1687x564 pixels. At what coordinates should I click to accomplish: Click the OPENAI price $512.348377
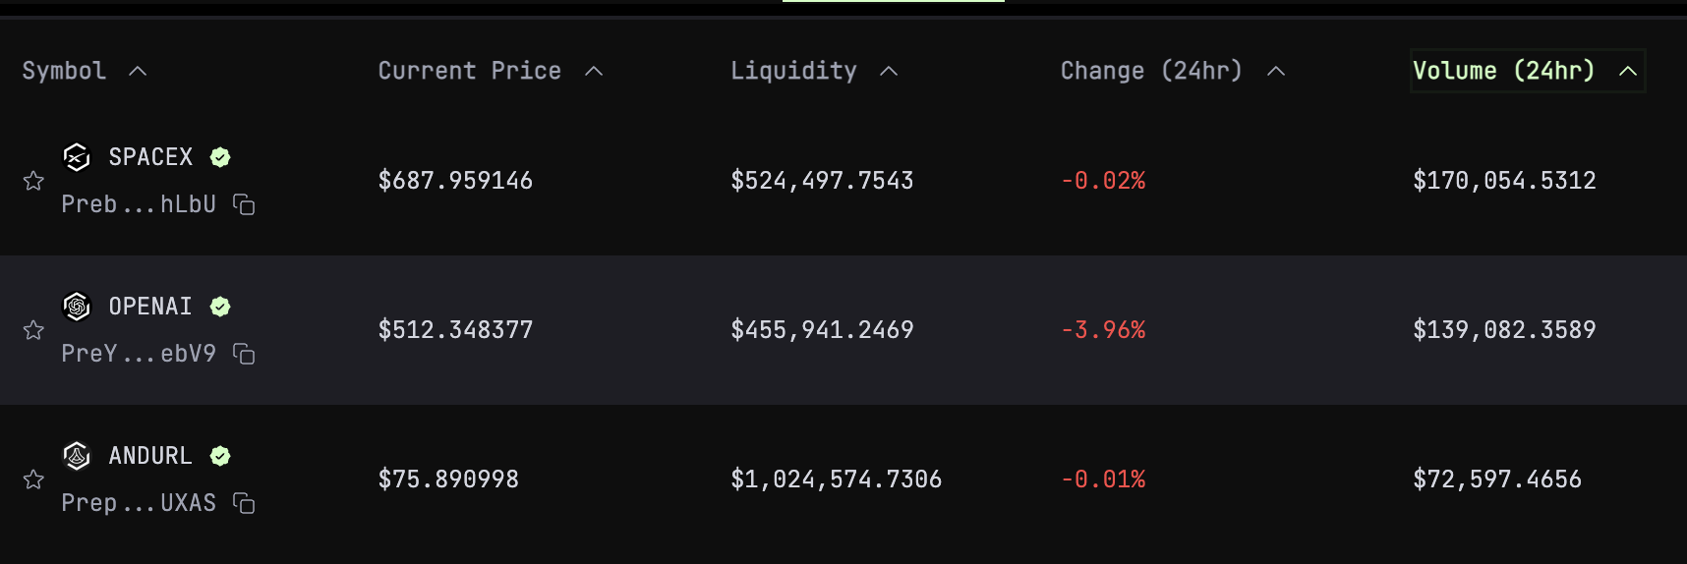point(455,330)
